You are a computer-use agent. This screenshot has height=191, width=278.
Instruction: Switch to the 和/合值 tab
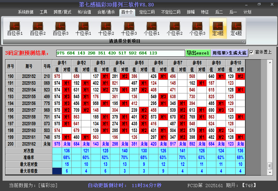(x=85, y=12)
